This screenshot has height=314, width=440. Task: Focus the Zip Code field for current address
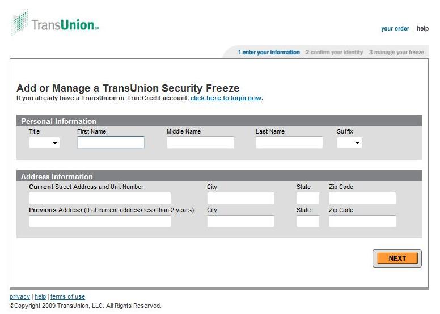click(362, 198)
